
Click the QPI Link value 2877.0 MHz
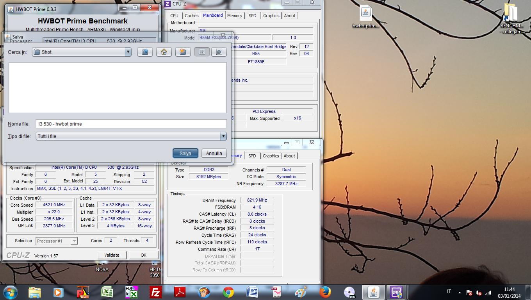pos(54,226)
